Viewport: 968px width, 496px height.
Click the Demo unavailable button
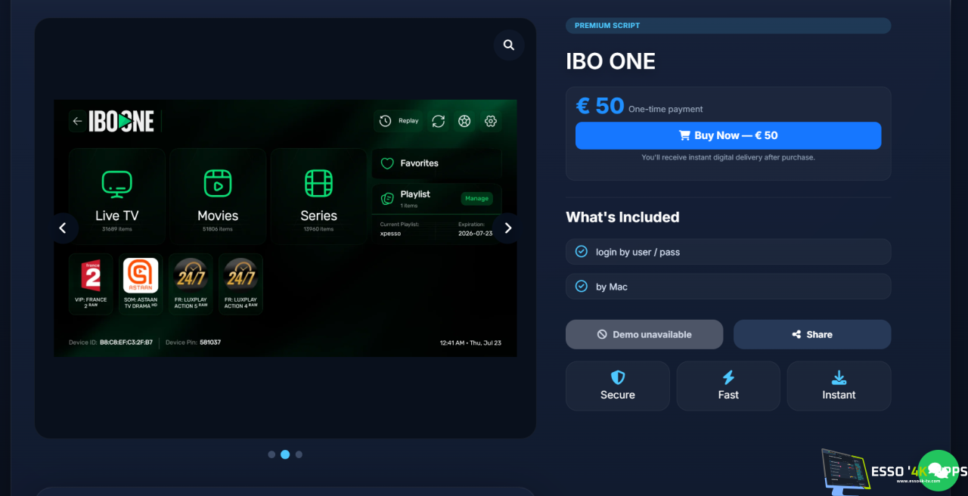point(644,334)
